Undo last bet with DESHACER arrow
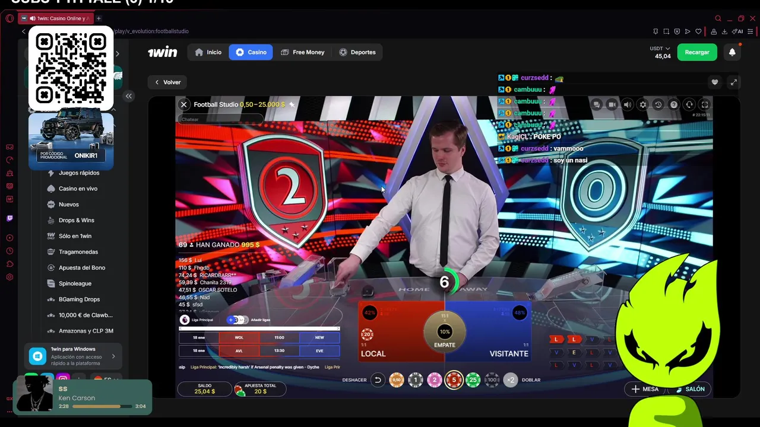The height and width of the screenshot is (427, 760). pyautogui.click(x=377, y=380)
